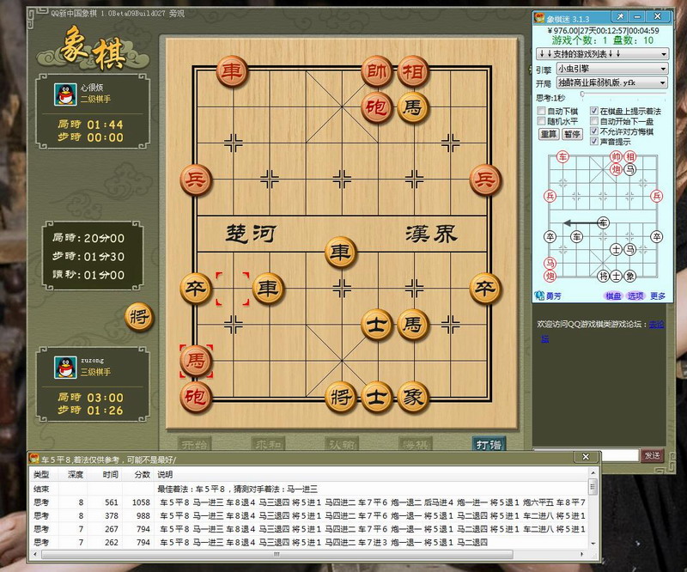The image size is (687, 572).
Task: Select the analysis row with score 988
Action: (309, 515)
